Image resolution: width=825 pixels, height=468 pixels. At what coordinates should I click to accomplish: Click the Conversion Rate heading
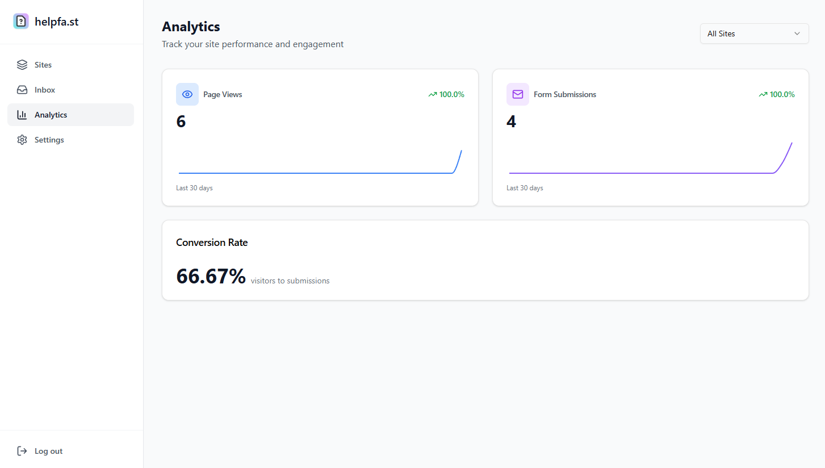[x=212, y=243]
